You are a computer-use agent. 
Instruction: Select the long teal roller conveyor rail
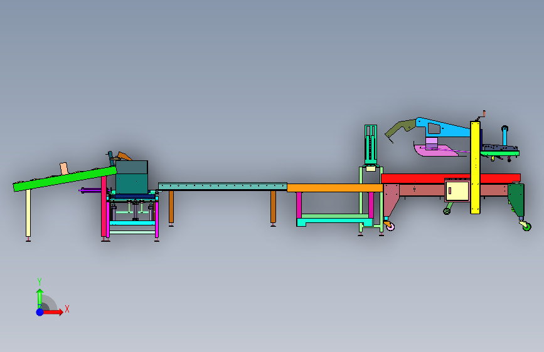pyautogui.click(x=222, y=187)
